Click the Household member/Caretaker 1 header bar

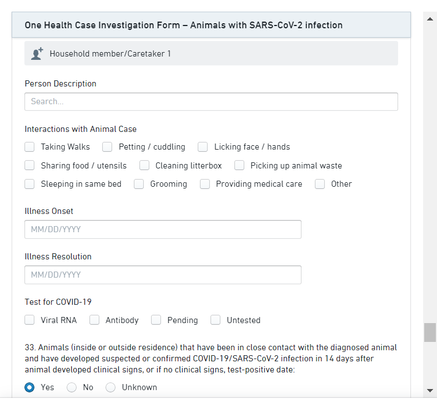coord(211,54)
